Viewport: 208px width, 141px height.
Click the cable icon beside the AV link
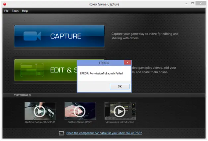point(61,133)
